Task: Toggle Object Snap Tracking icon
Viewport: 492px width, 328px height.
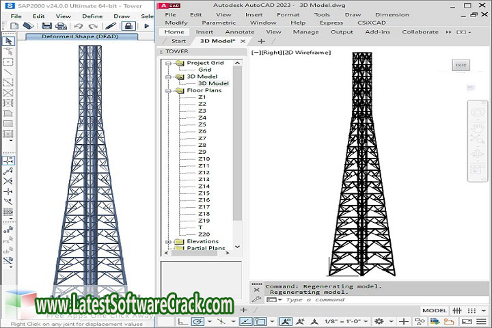Action: pyautogui.click(x=245, y=321)
